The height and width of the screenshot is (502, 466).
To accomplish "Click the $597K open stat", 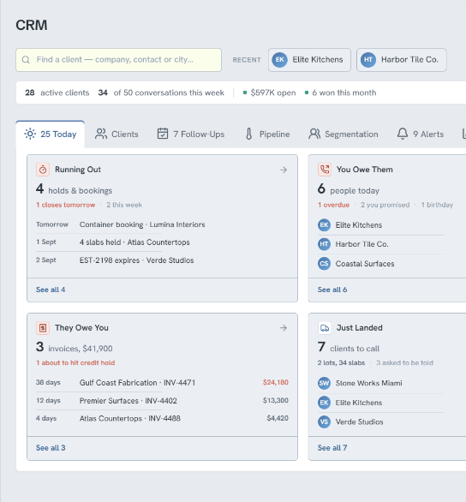I will (x=269, y=93).
